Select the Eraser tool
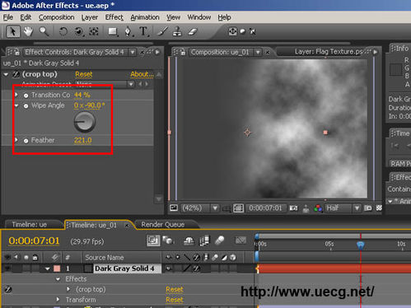Screen dimensions: 411x308 point(193,32)
